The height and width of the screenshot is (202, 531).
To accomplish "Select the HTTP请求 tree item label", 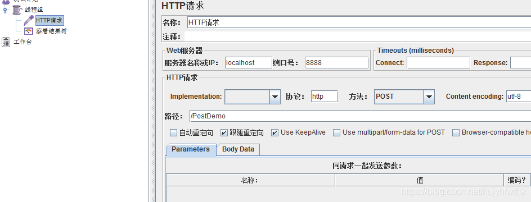I will tap(49, 21).
